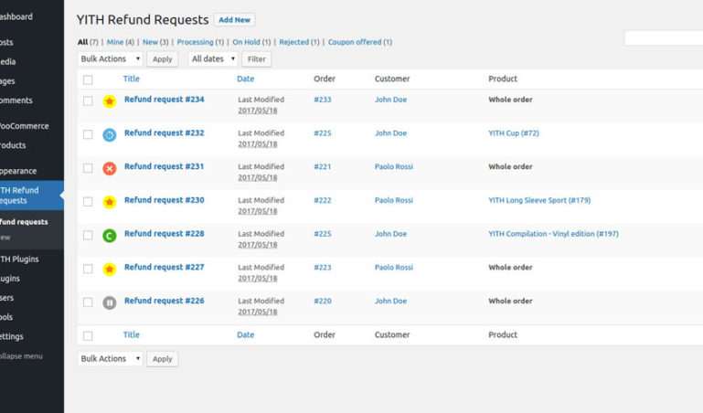Click the processing status icon for Refund request #232
Image resolution: width=703 pixels, height=413 pixels.
pyautogui.click(x=110, y=135)
